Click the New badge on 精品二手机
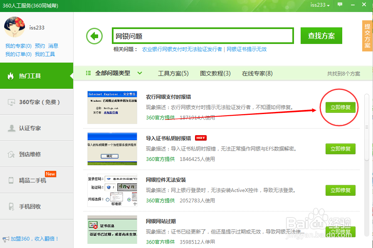The height and width of the screenshot is (248, 373). [50, 174]
